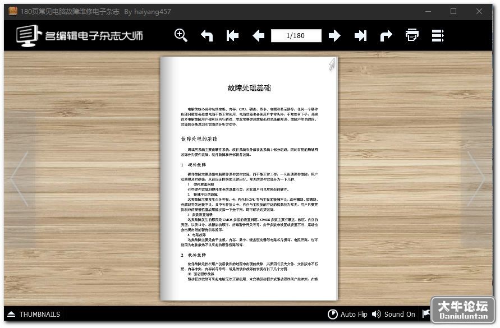Click the zoom in magnifier icon

[x=181, y=35]
